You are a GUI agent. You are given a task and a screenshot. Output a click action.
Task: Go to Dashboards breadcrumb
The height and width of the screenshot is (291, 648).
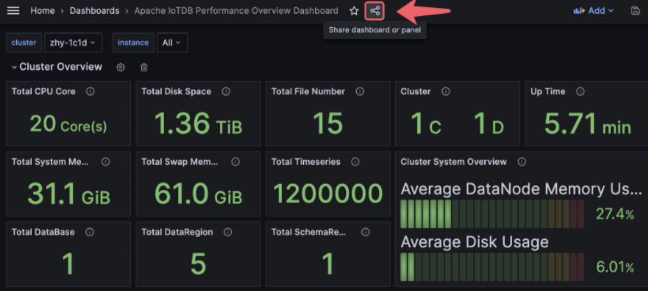point(94,11)
